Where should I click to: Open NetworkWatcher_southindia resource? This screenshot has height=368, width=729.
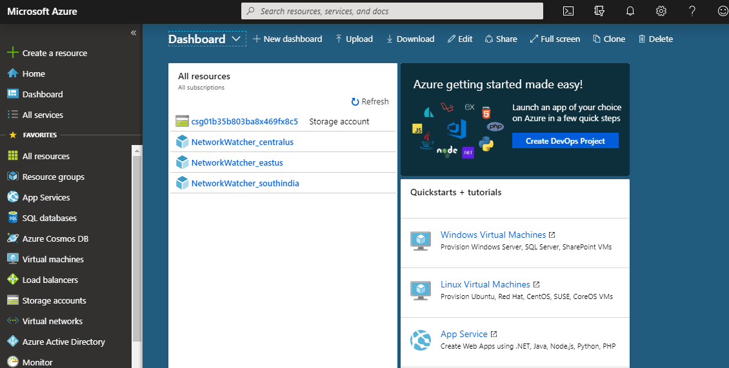245,183
